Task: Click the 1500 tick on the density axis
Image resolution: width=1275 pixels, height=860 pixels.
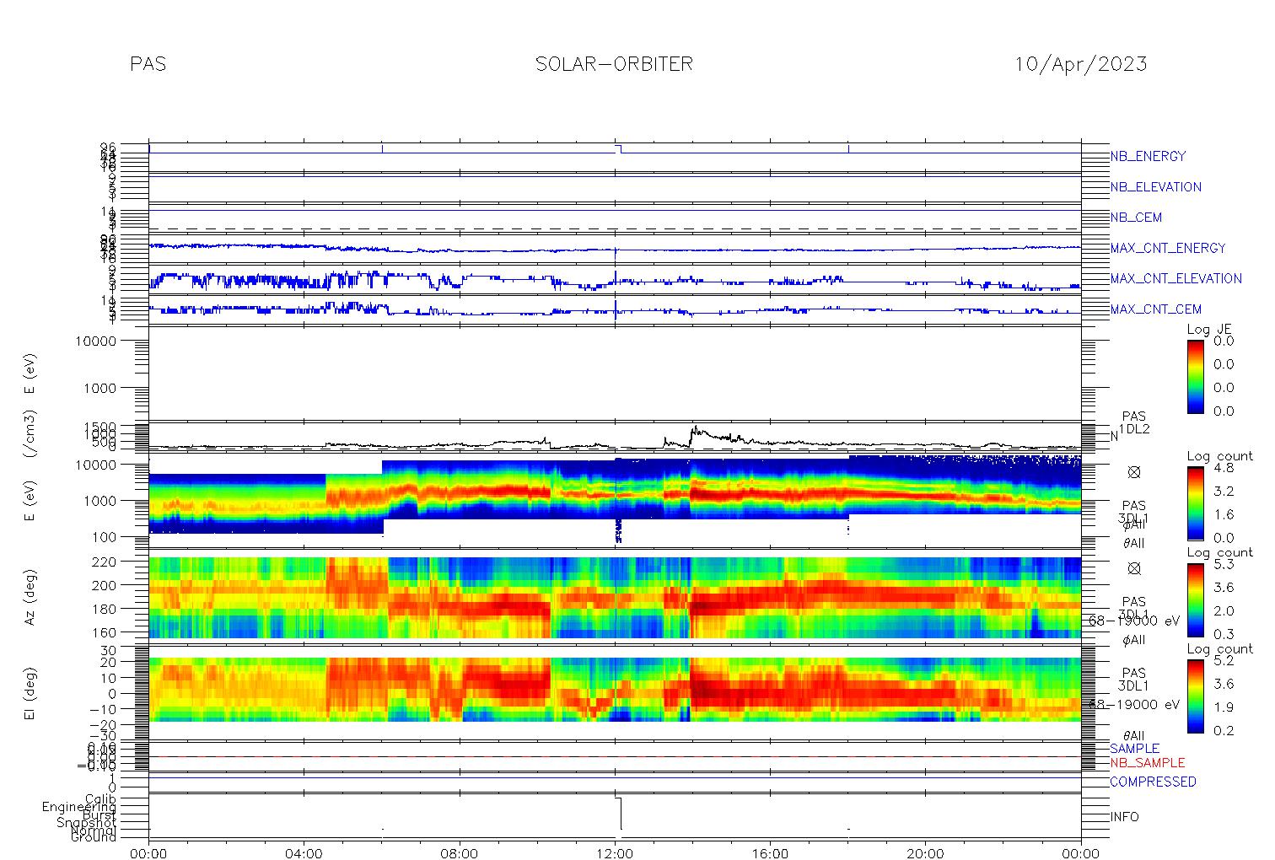Action: (104, 426)
